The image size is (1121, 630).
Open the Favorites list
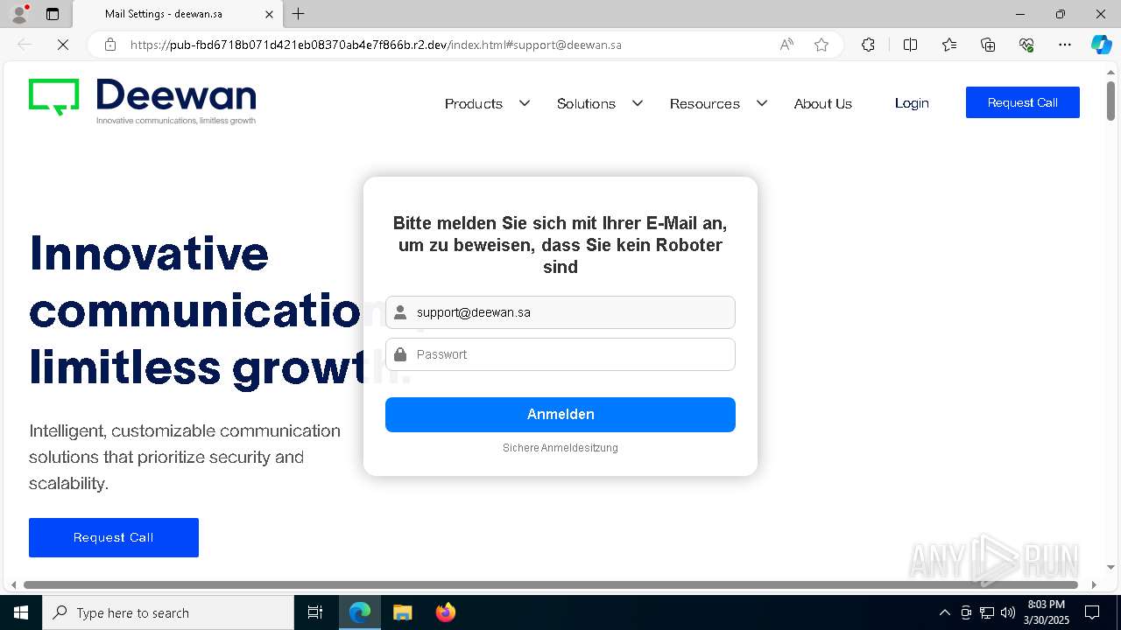coord(949,45)
